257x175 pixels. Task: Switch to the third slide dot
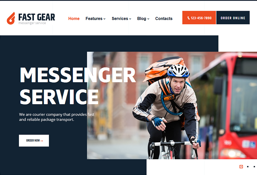click(x=254, y=167)
